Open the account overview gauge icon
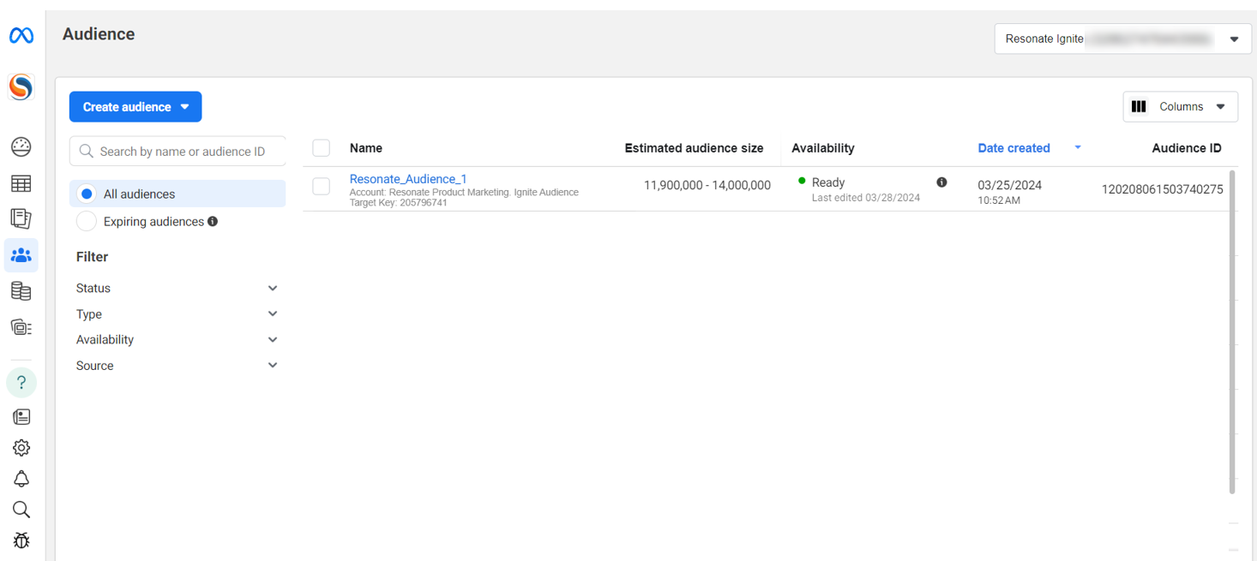Image resolution: width=1257 pixels, height=561 pixels. pyautogui.click(x=21, y=146)
